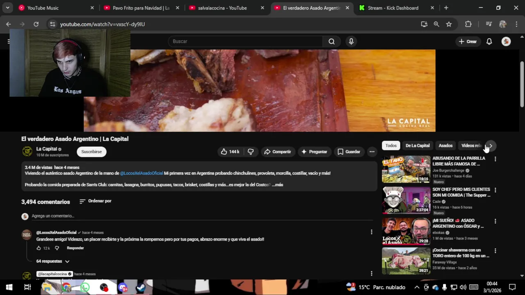Open options menu for LocosXelAsadoOficial comment
Viewport: 525px width, 295px height.
[x=372, y=232]
